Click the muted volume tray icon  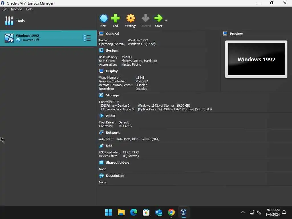coord(259,212)
